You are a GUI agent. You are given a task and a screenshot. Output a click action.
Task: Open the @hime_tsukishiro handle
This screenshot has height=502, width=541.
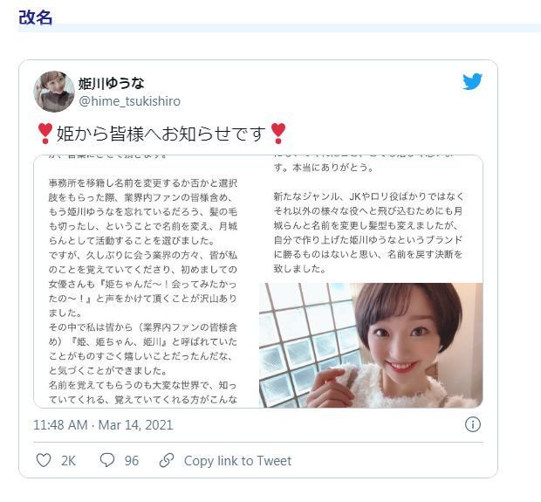click(129, 101)
